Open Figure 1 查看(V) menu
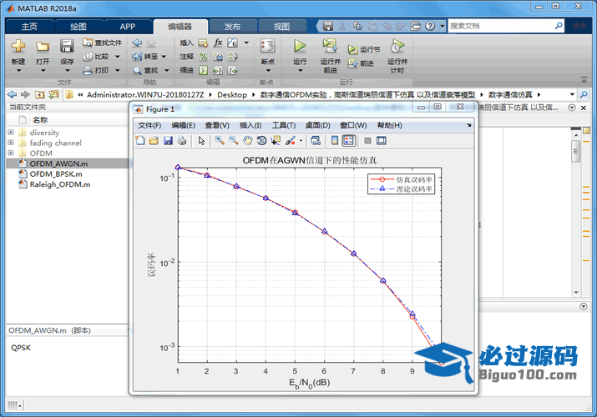The width and height of the screenshot is (597, 417). pyautogui.click(x=217, y=125)
